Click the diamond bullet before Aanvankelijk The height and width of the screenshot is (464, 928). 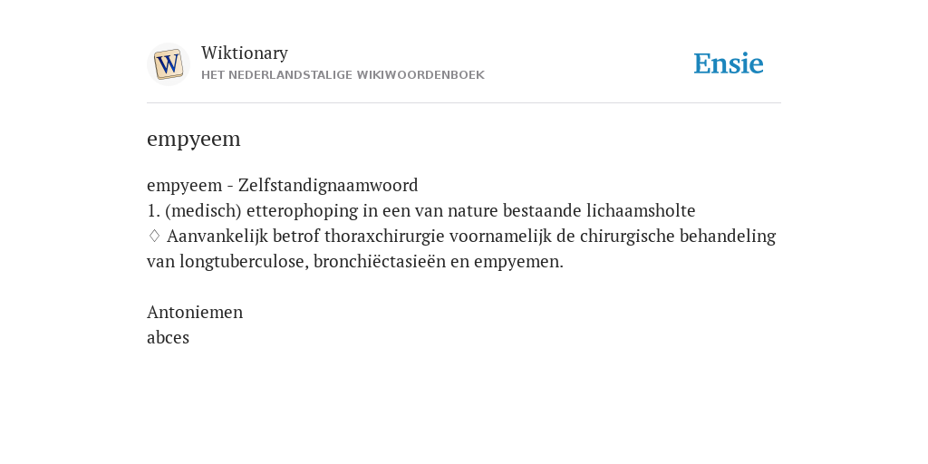(154, 236)
